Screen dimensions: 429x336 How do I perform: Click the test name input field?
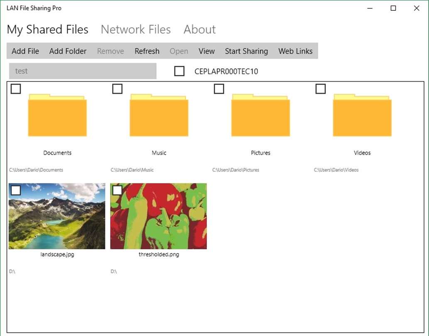point(83,71)
